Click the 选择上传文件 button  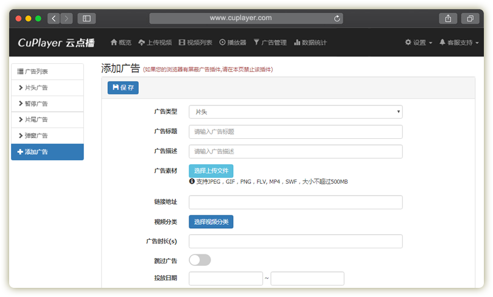[x=211, y=171]
